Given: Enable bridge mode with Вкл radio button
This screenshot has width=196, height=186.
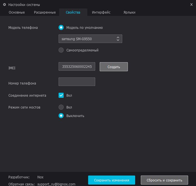Looking at the screenshot, I should point(61,107).
